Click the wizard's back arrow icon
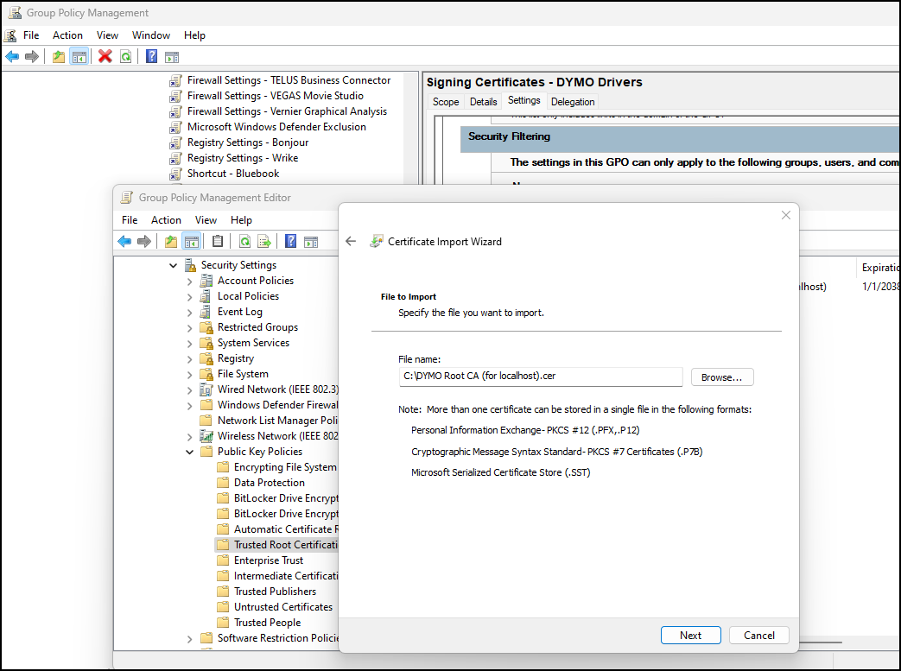901x671 pixels. pos(351,242)
